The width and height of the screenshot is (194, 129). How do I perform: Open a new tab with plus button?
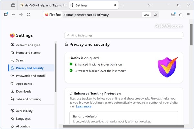coord(123,5)
